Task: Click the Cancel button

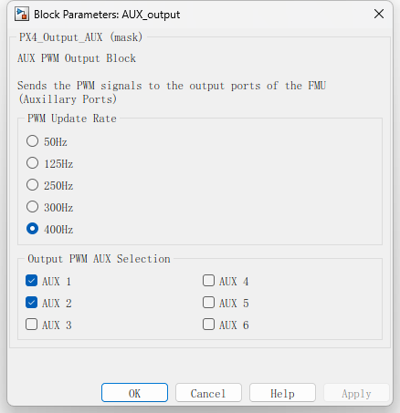Action: pos(208,393)
